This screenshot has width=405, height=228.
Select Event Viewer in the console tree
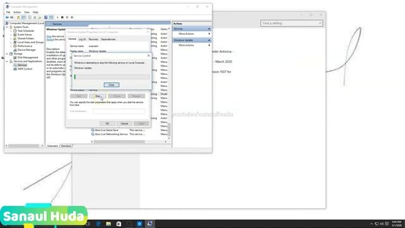(25, 35)
